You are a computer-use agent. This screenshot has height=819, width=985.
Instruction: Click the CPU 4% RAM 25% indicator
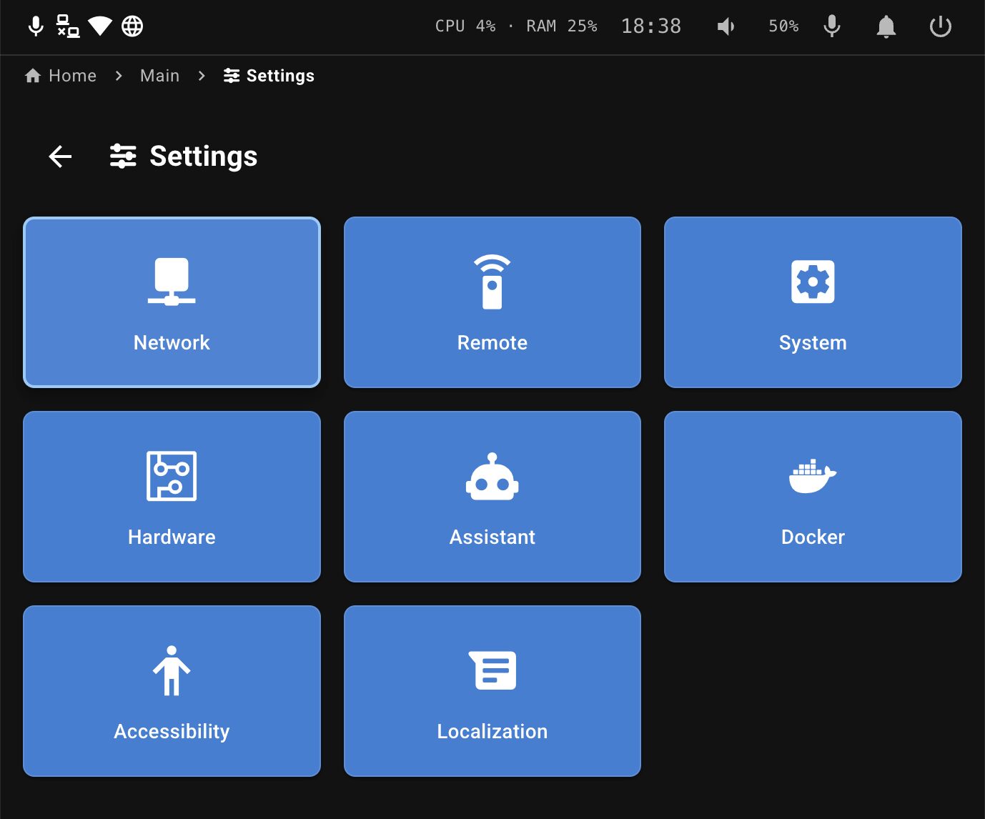(x=516, y=26)
